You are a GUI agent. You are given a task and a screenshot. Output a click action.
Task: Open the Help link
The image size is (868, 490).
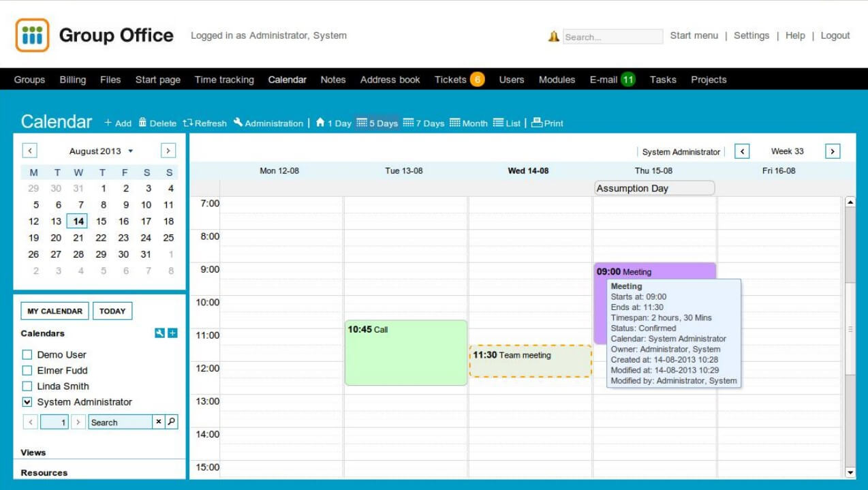click(x=795, y=35)
